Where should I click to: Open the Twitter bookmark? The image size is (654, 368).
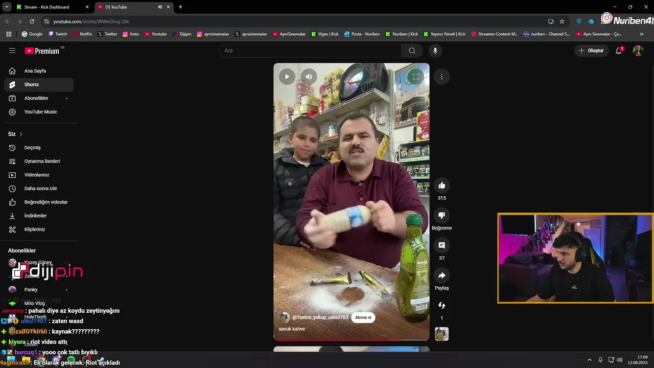[x=107, y=34]
